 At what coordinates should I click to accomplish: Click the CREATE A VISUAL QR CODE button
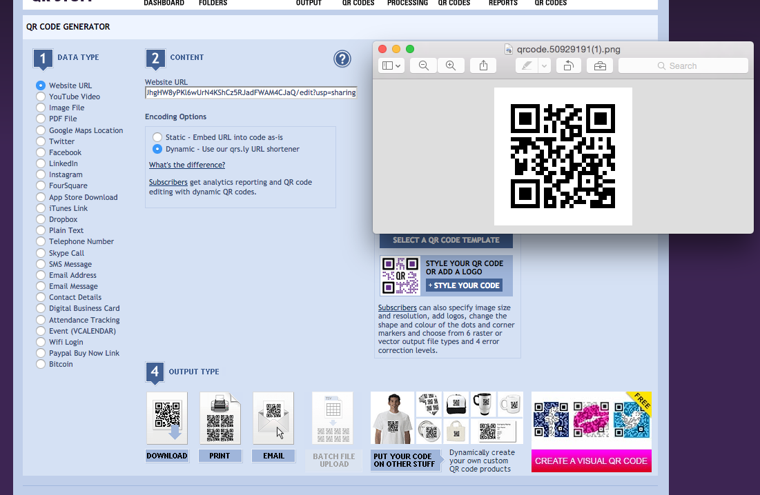coord(591,461)
